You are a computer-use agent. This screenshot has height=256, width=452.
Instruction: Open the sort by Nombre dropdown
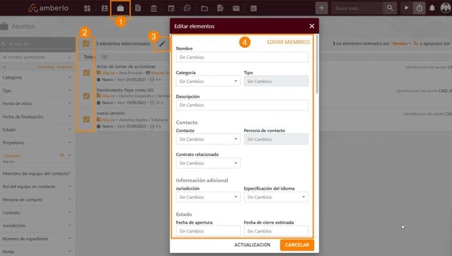pos(401,43)
